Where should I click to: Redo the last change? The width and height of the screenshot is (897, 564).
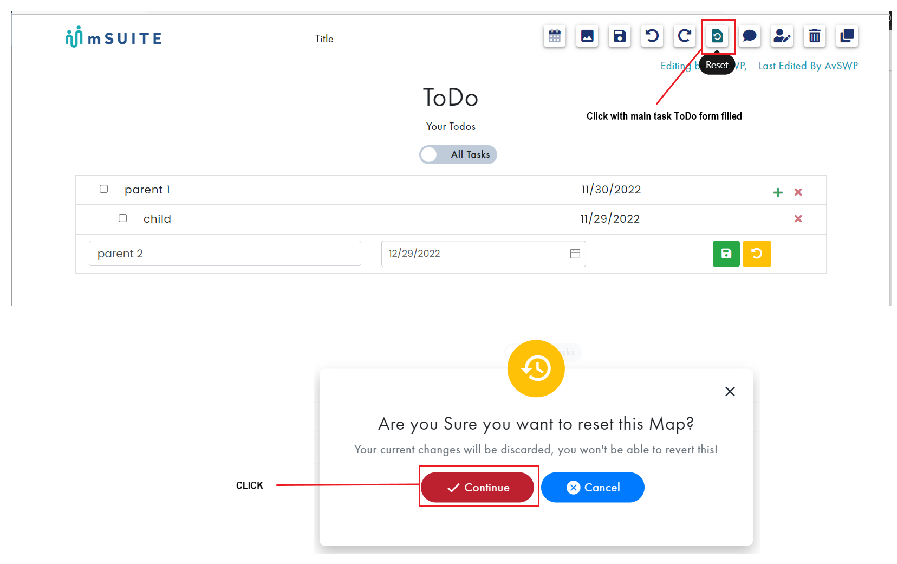(684, 36)
